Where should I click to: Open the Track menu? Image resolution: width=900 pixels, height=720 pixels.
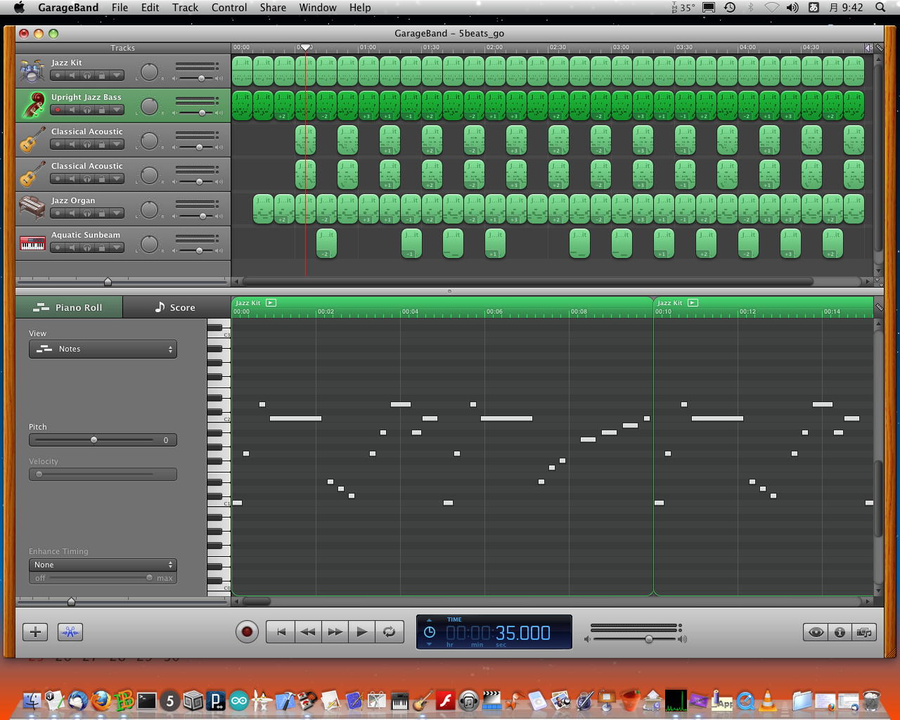click(185, 8)
